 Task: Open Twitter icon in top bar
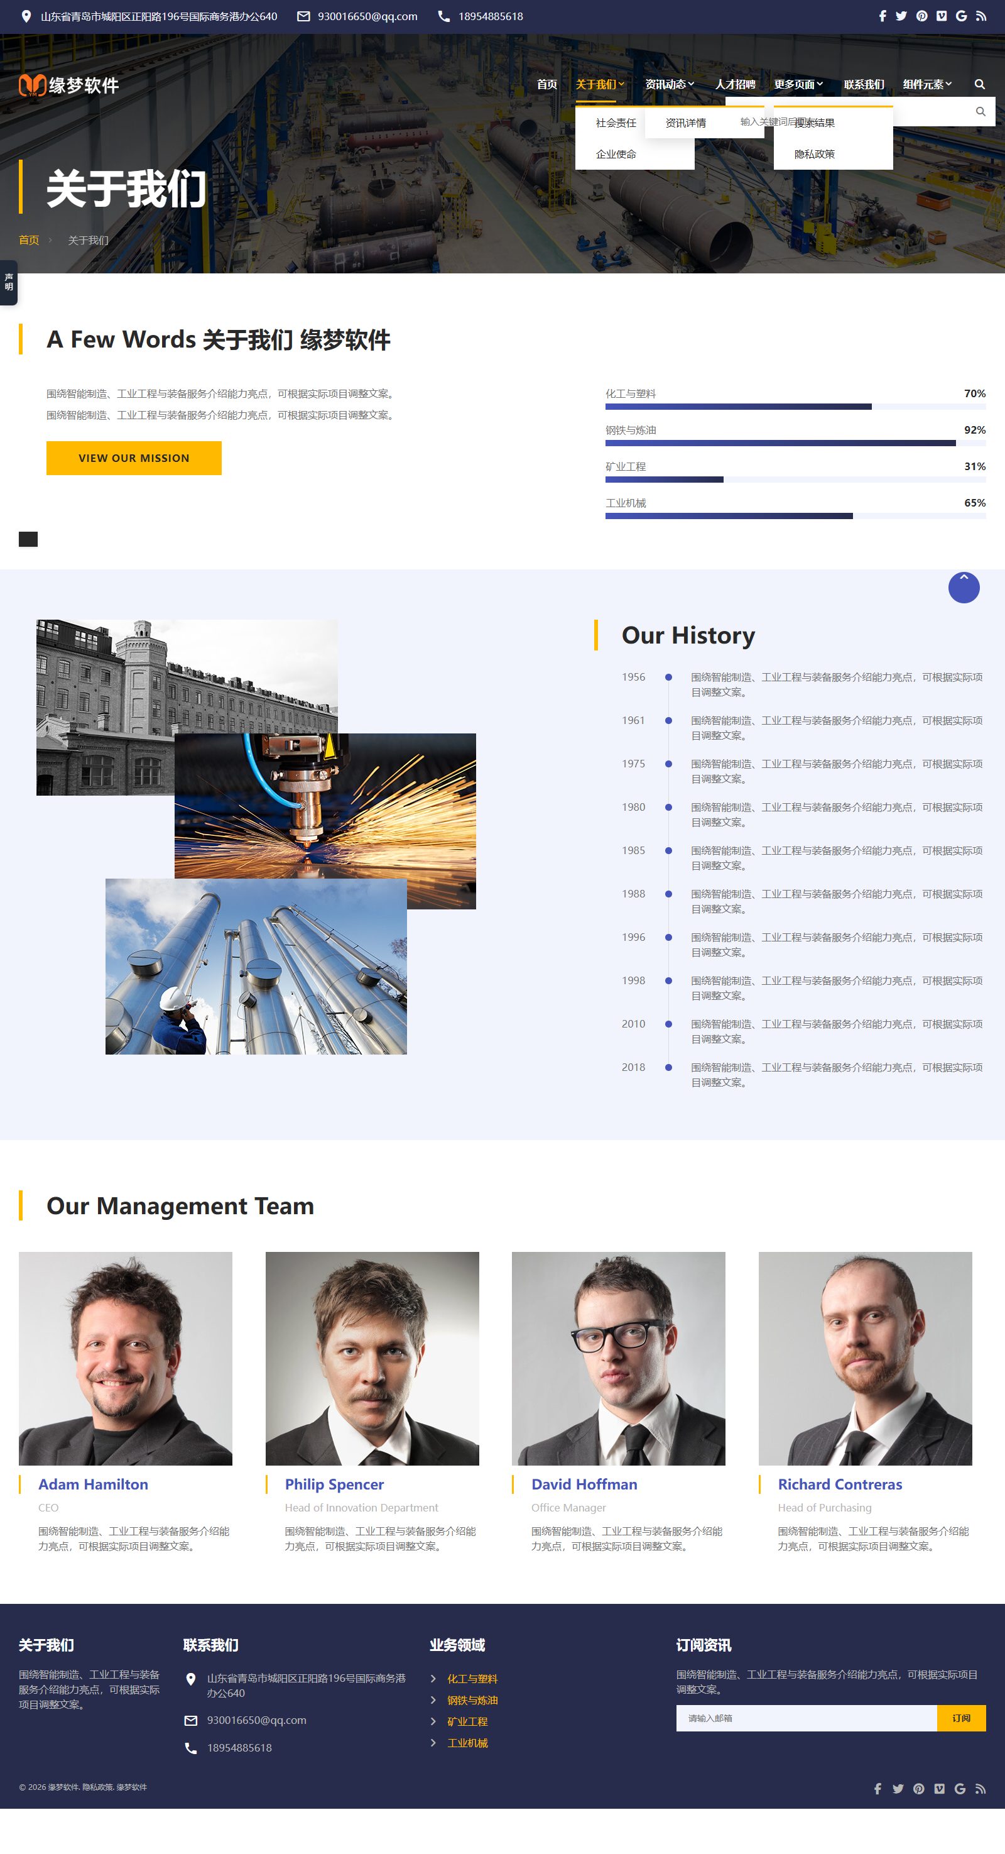tap(901, 16)
